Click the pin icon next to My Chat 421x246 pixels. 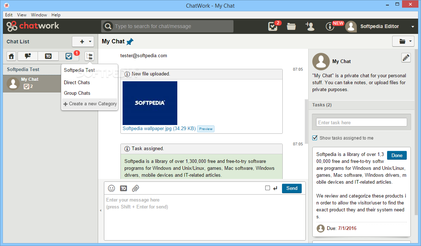click(130, 42)
